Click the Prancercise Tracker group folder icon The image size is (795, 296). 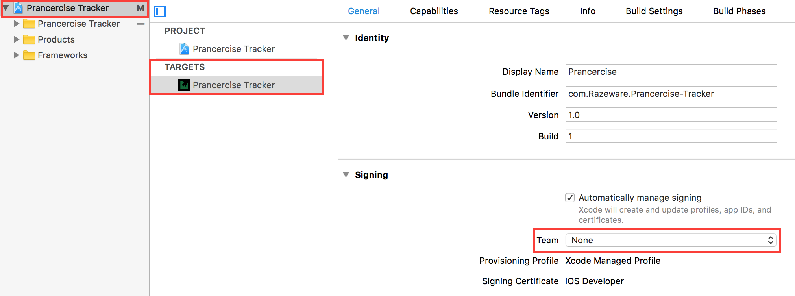29,24
